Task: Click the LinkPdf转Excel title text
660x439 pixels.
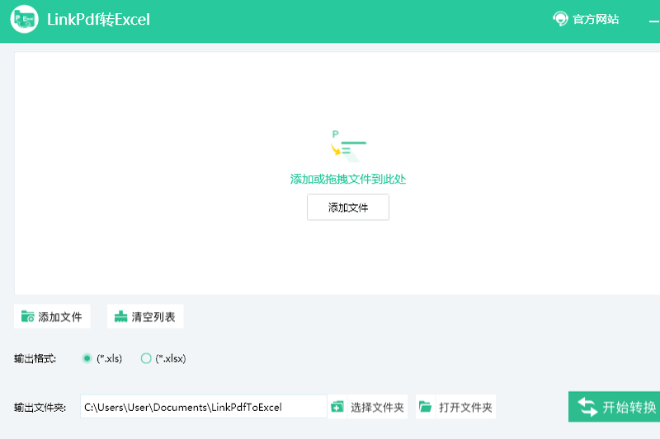Action: click(x=98, y=19)
